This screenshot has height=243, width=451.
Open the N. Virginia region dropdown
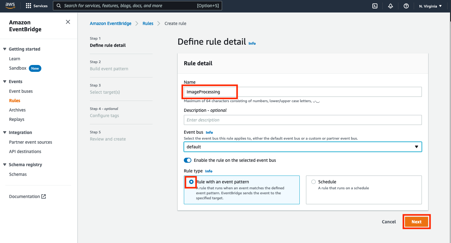[431, 6]
